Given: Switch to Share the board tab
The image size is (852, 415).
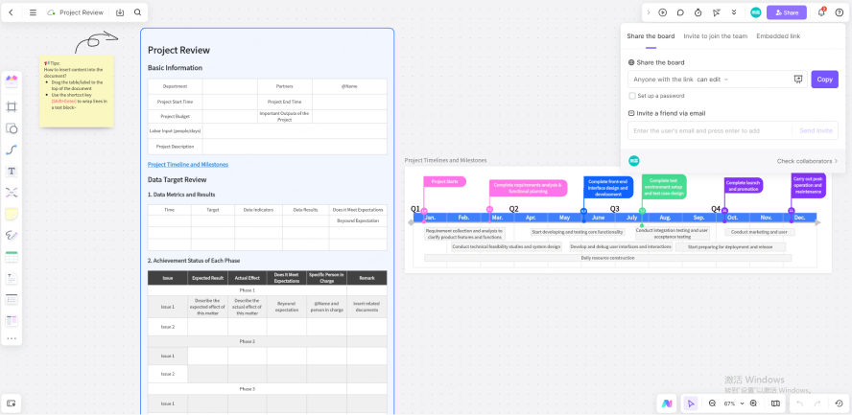Looking at the screenshot, I should (x=651, y=36).
